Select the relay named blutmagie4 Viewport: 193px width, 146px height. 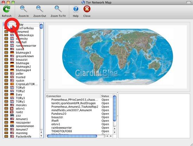coord(24,70)
